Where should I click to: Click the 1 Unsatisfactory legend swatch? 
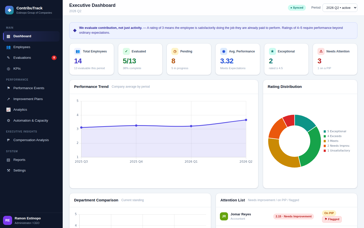click(x=325, y=151)
